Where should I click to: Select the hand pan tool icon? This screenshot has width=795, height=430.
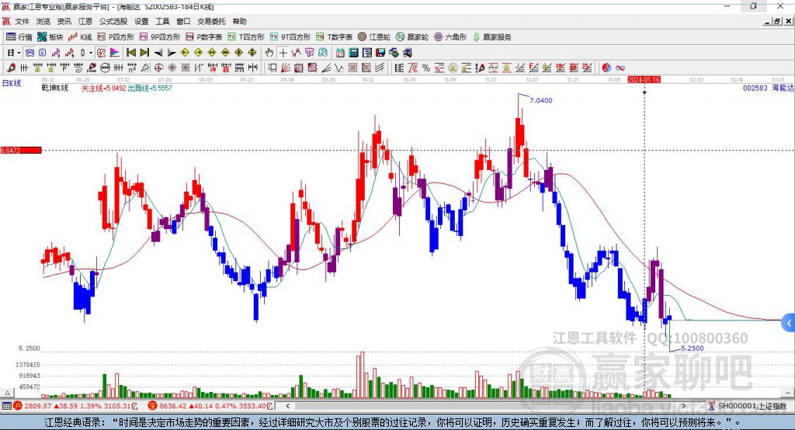(x=269, y=53)
